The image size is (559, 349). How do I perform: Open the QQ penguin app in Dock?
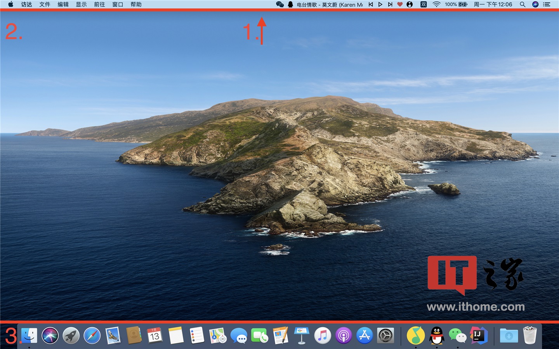(x=437, y=335)
